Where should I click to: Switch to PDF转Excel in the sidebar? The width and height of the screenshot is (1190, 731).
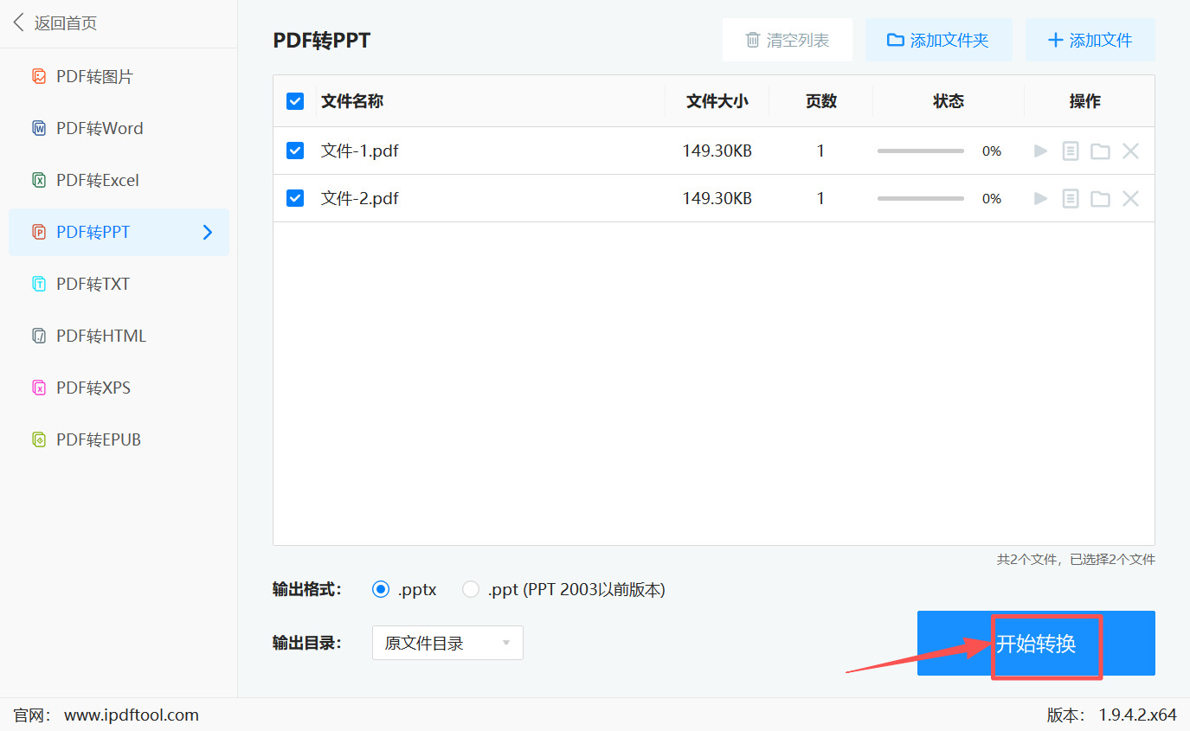click(x=119, y=180)
